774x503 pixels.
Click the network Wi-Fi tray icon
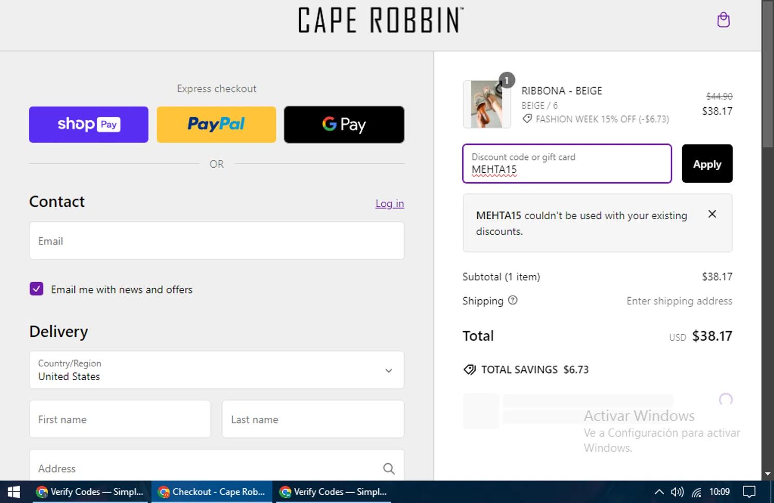click(x=697, y=492)
